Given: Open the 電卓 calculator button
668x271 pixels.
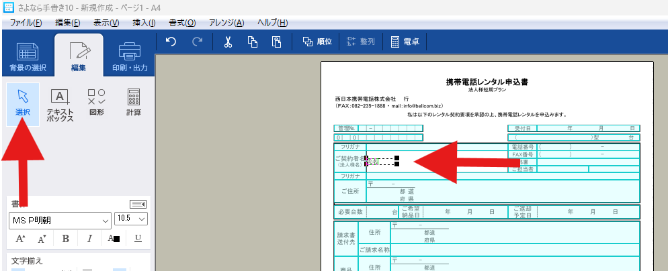Looking at the screenshot, I should pos(405,42).
